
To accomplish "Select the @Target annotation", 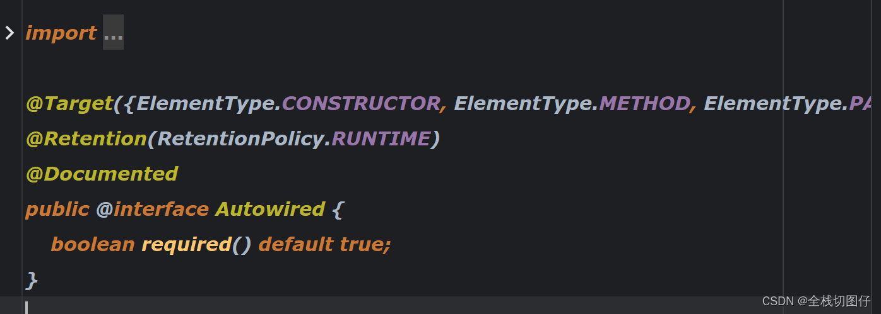I will pos(69,103).
